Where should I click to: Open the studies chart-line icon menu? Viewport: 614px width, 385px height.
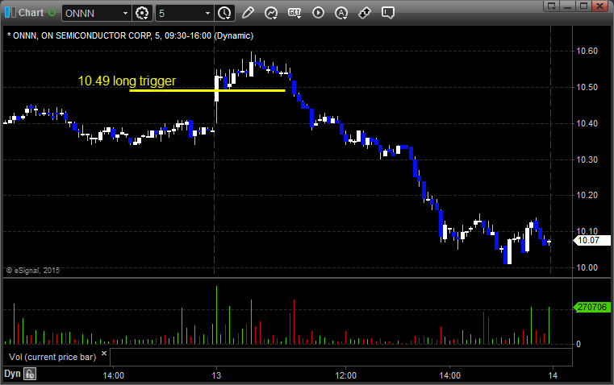coord(271,13)
